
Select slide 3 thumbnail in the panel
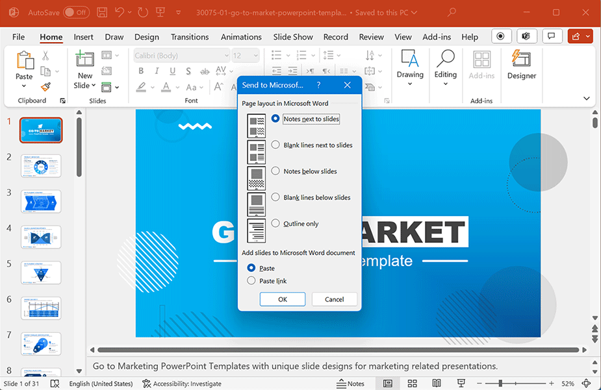point(41,201)
